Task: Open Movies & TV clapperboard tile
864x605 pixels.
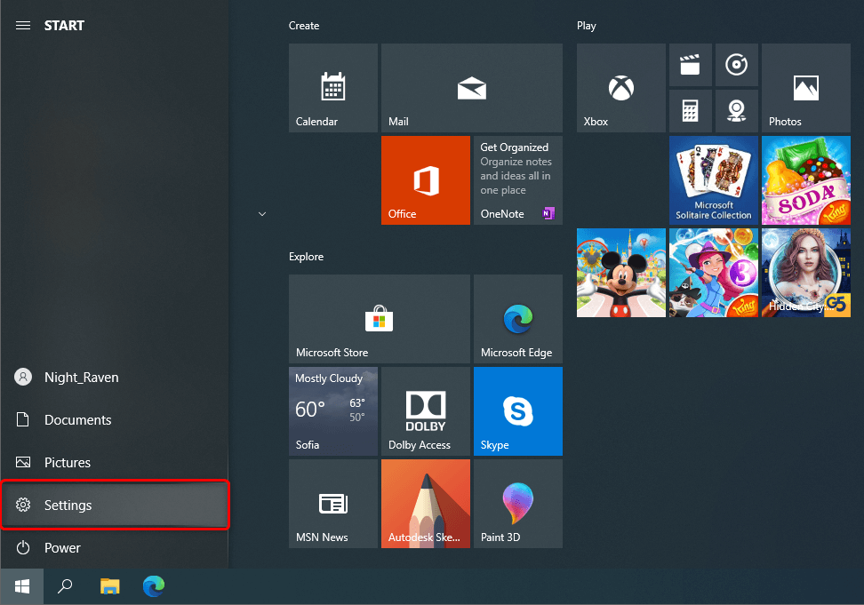Action: tap(690, 65)
